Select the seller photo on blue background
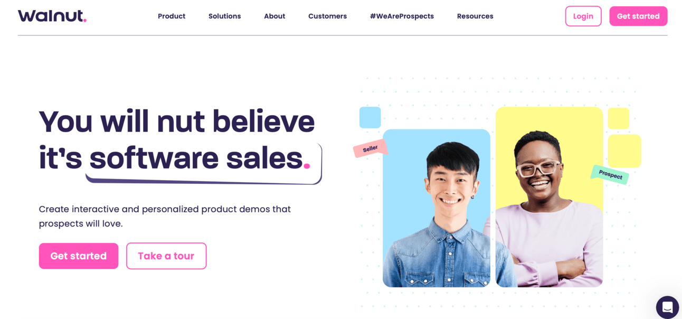 [x=437, y=209]
